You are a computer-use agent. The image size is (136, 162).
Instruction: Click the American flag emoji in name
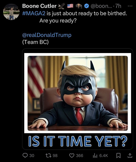70,6
